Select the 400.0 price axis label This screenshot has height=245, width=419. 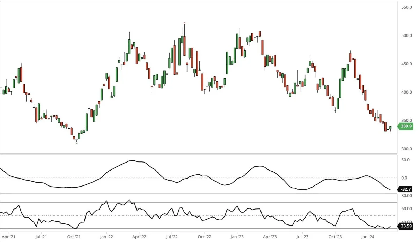pos(407,92)
